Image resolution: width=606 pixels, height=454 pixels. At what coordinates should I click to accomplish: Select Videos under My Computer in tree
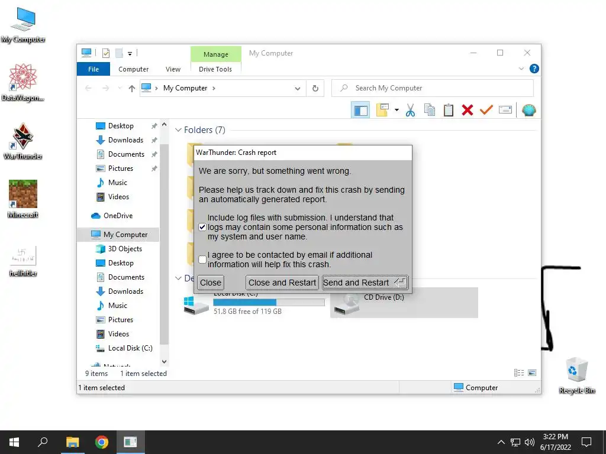(x=113, y=334)
